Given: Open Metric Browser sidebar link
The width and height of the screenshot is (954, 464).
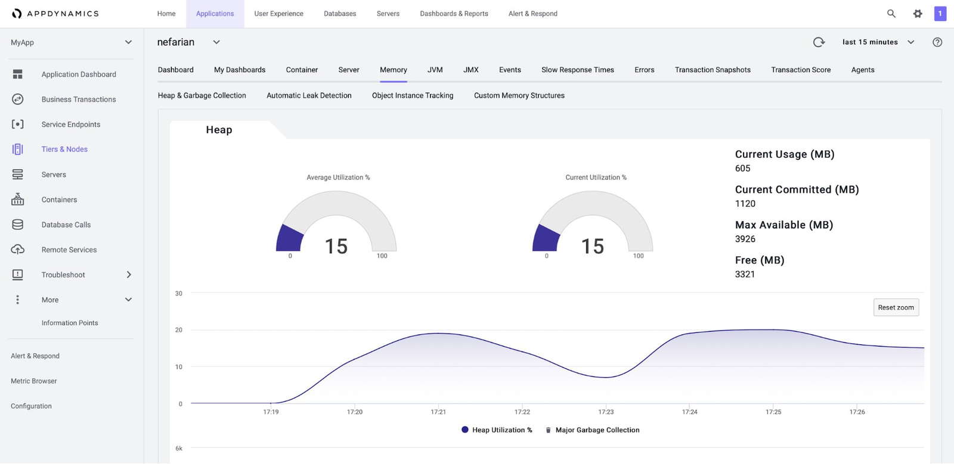Looking at the screenshot, I should click(34, 381).
